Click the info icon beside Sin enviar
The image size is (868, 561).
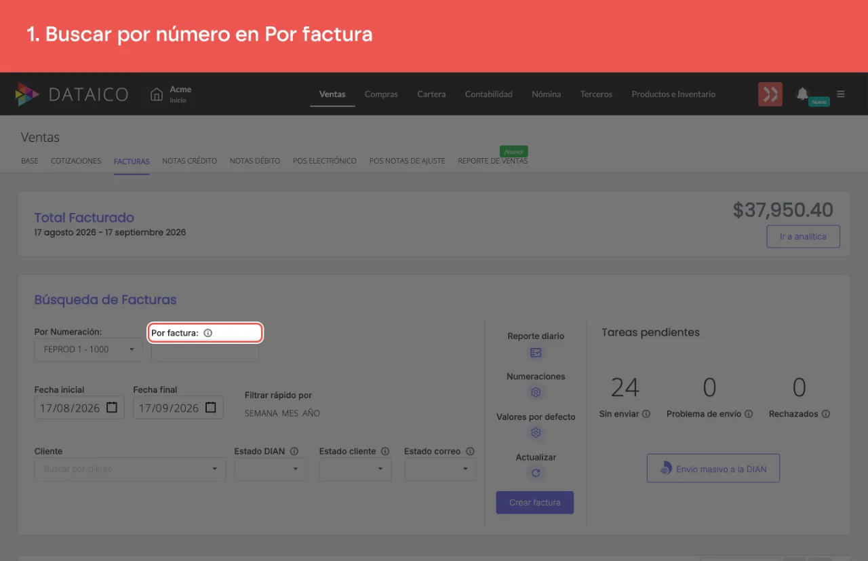pyautogui.click(x=646, y=414)
